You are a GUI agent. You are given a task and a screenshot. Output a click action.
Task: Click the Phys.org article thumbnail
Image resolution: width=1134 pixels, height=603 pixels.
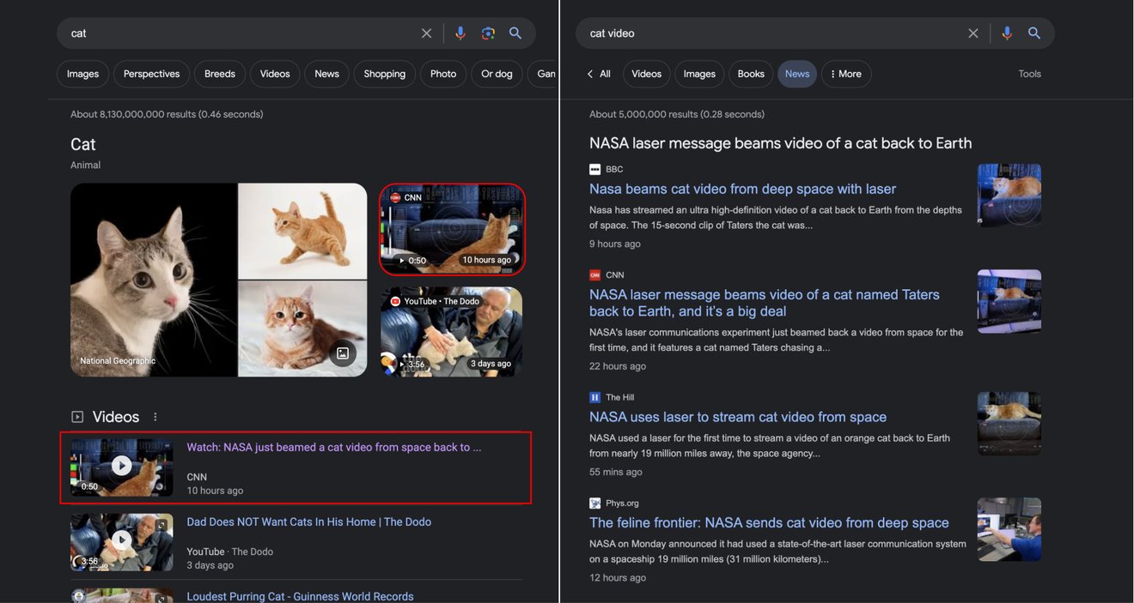(1009, 529)
